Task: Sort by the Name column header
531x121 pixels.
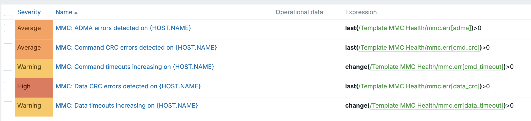Action: pyautogui.click(x=64, y=12)
